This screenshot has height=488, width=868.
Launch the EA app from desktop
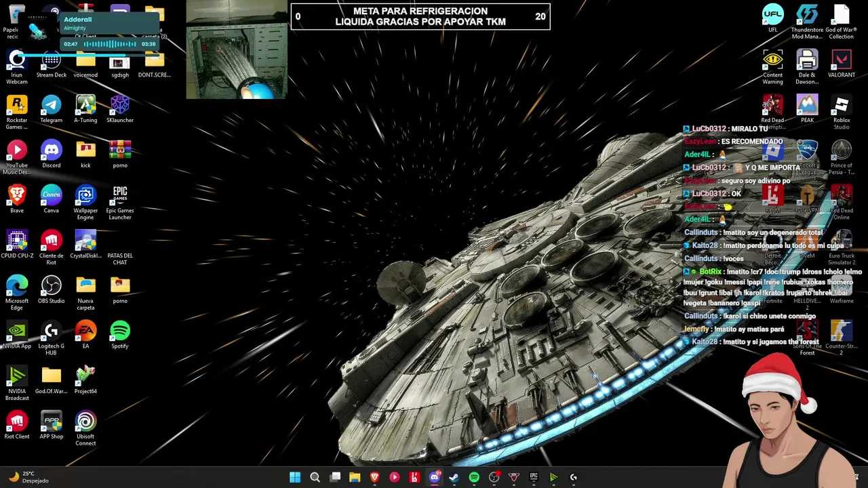[85, 335]
